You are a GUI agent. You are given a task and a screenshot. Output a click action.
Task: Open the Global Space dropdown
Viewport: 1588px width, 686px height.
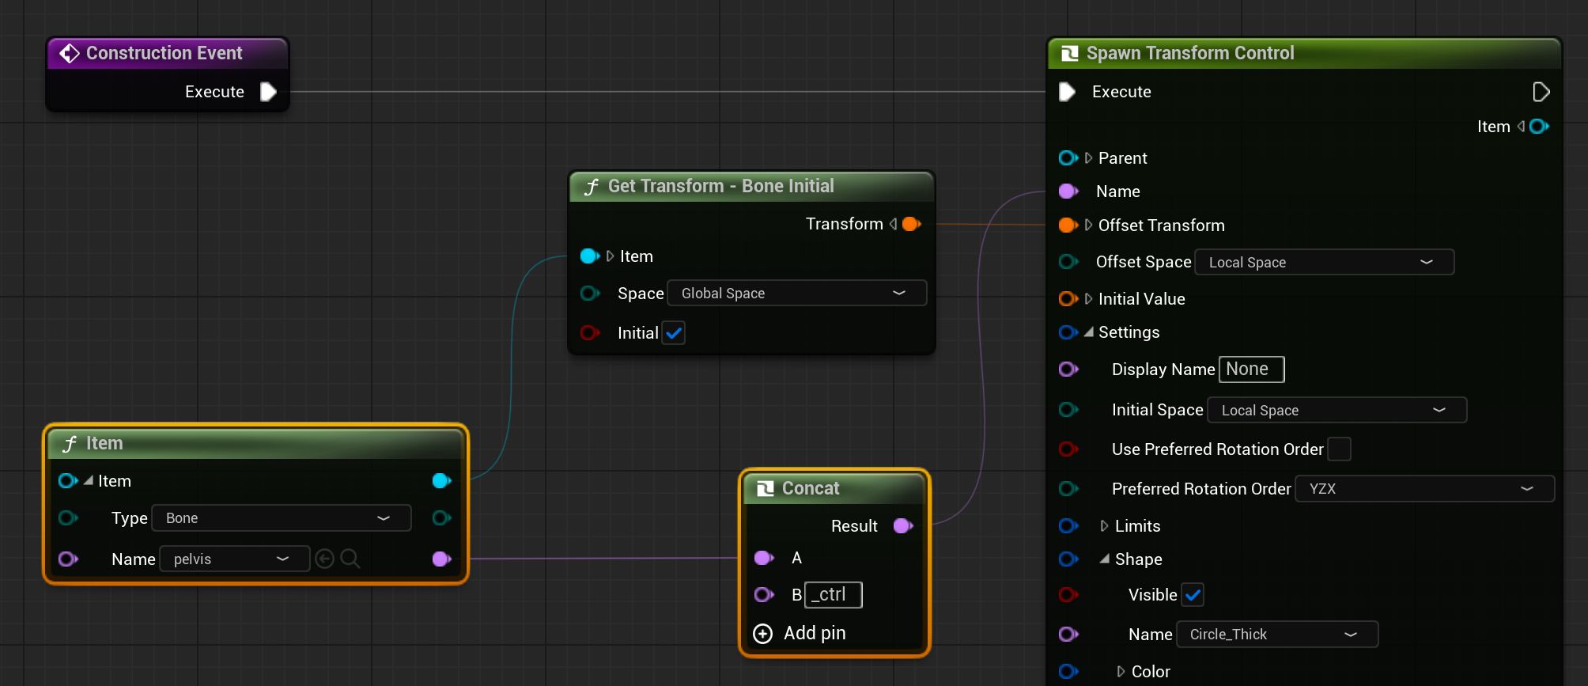click(797, 294)
